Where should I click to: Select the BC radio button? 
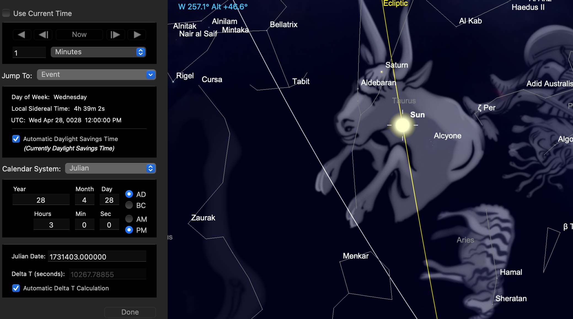(129, 205)
